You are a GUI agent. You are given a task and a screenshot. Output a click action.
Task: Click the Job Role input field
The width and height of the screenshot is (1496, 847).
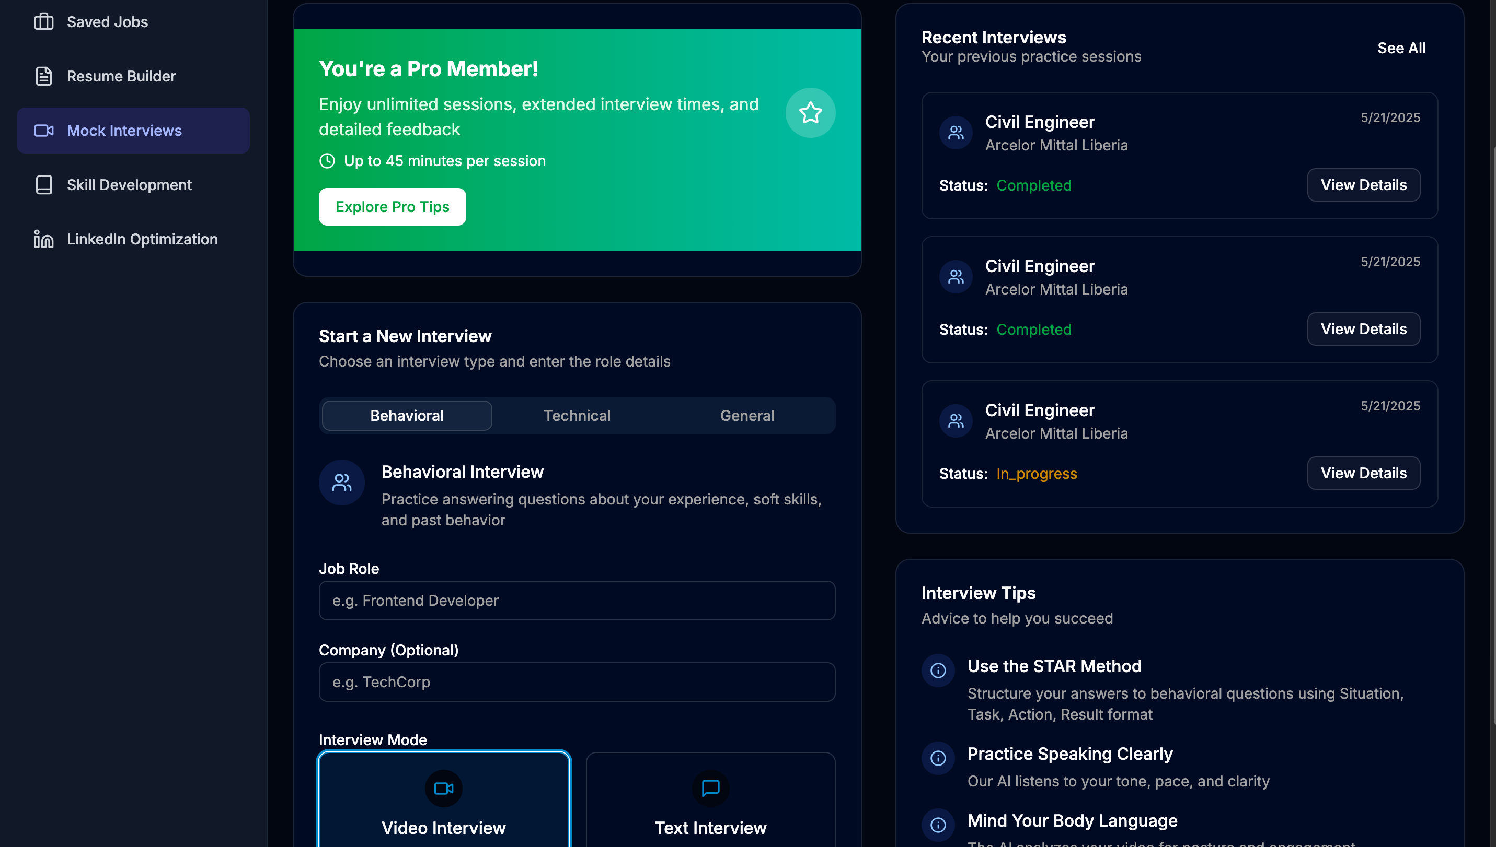(577, 601)
